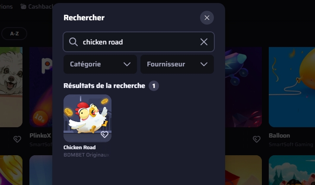
Task: Clear the chicken road search text
Action: click(204, 42)
